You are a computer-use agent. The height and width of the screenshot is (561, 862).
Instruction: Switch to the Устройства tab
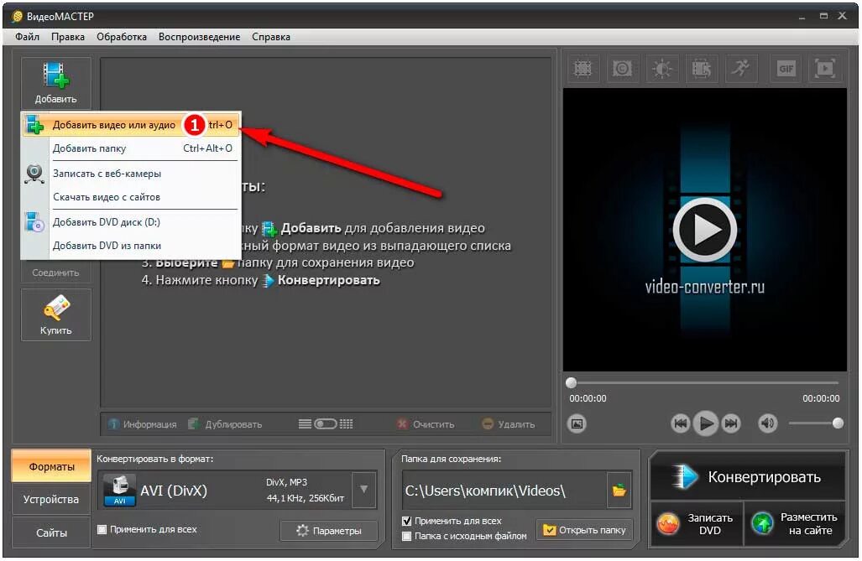[51, 500]
